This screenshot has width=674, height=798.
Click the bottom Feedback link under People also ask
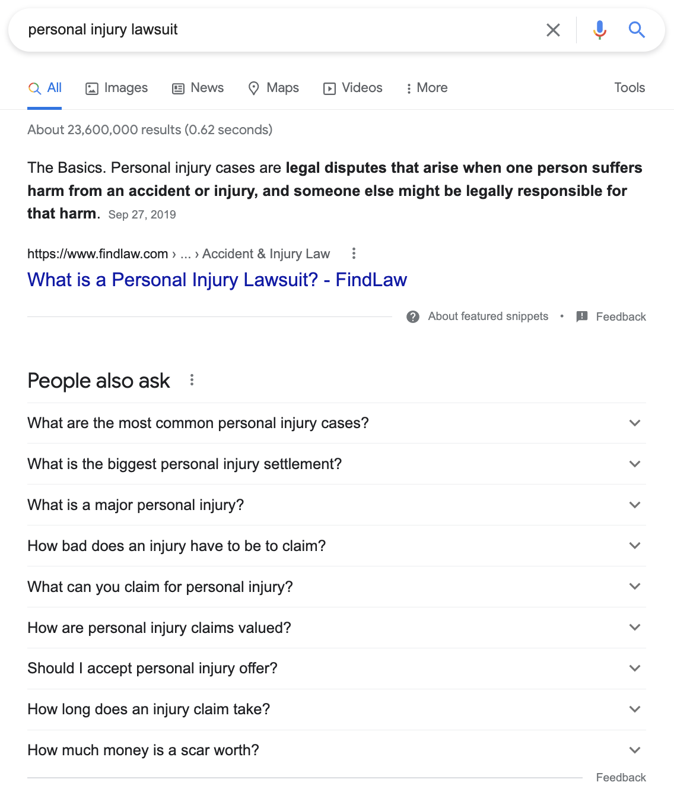[621, 777]
